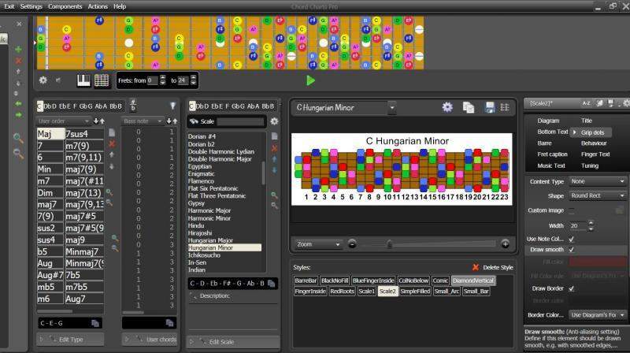Toggle the Use Note Color checkbox
The width and height of the screenshot is (630, 353).
pos(571,239)
